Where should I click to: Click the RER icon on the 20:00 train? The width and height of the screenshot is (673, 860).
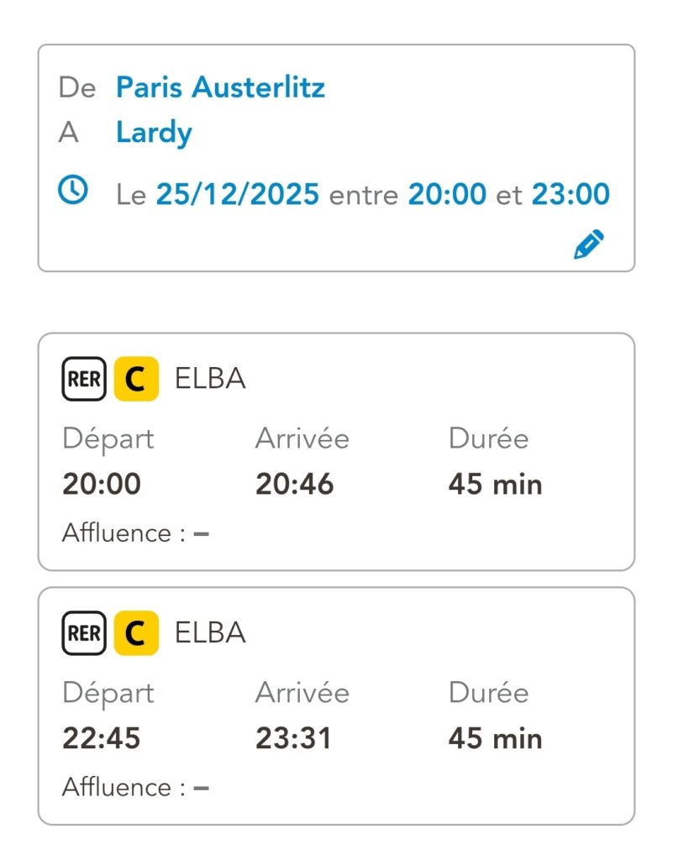point(84,380)
